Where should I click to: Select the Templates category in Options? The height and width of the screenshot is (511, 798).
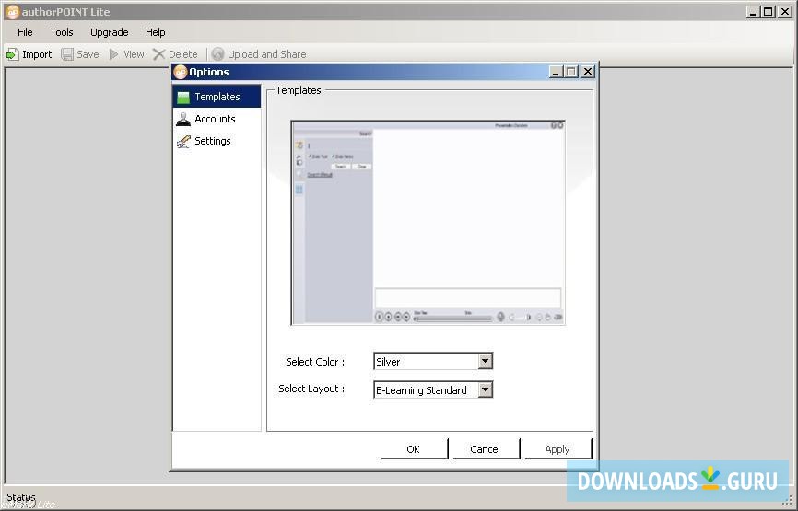[x=217, y=97]
